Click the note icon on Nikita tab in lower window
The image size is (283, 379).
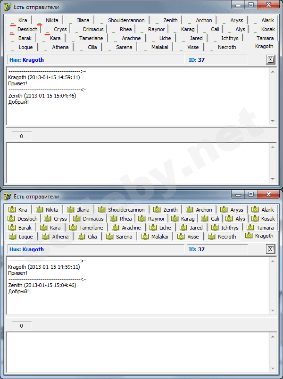point(39,209)
